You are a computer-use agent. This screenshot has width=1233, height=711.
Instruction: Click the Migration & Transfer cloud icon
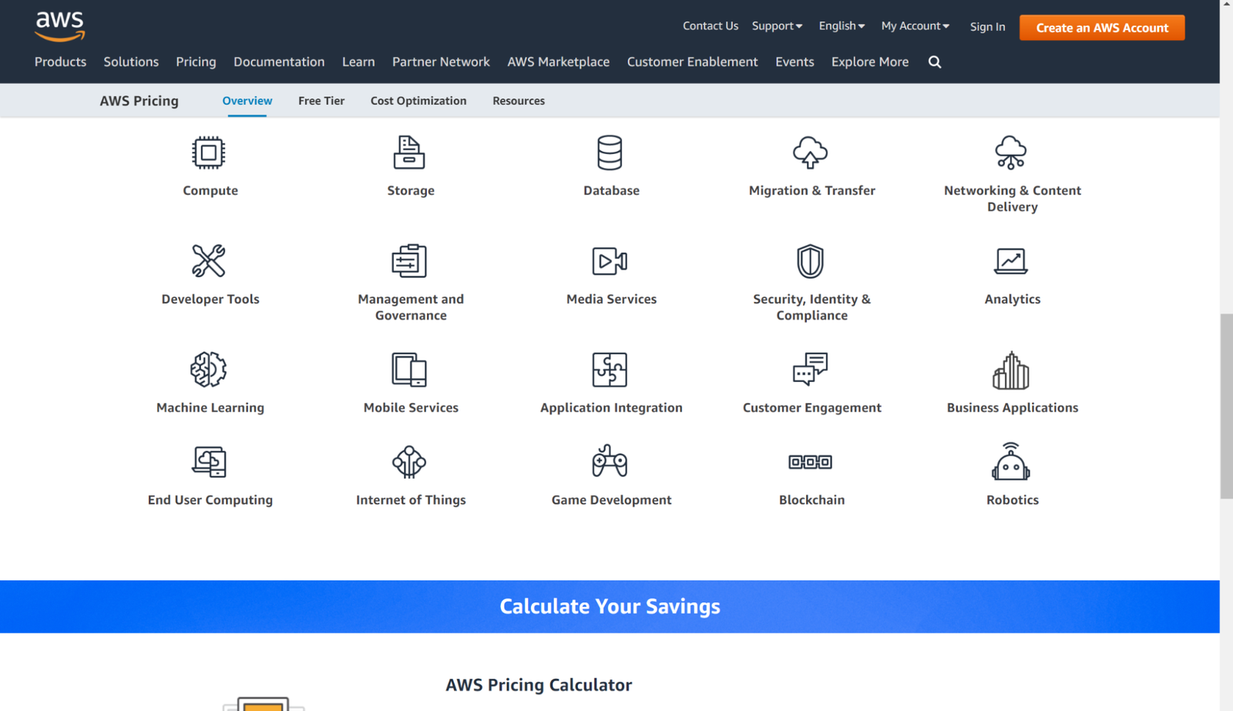pyautogui.click(x=811, y=153)
